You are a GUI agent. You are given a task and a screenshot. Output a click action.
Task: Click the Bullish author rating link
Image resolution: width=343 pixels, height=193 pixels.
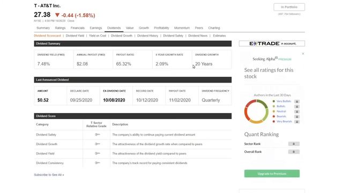(281, 106)
